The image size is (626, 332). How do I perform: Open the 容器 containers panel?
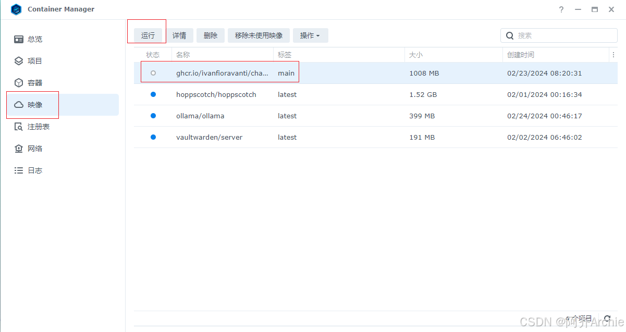[34, 82]
